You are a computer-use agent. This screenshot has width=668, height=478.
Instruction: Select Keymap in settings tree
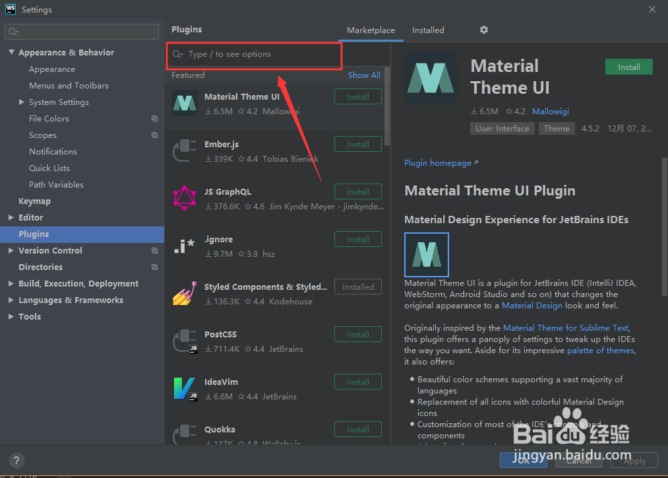(x=34, y=201)
